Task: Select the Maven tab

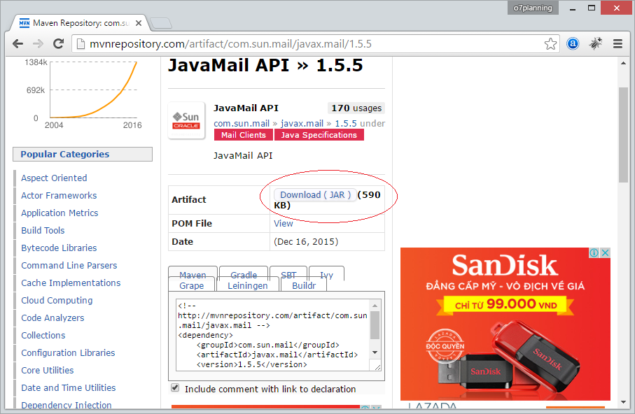Action: (x=193, y=275)
